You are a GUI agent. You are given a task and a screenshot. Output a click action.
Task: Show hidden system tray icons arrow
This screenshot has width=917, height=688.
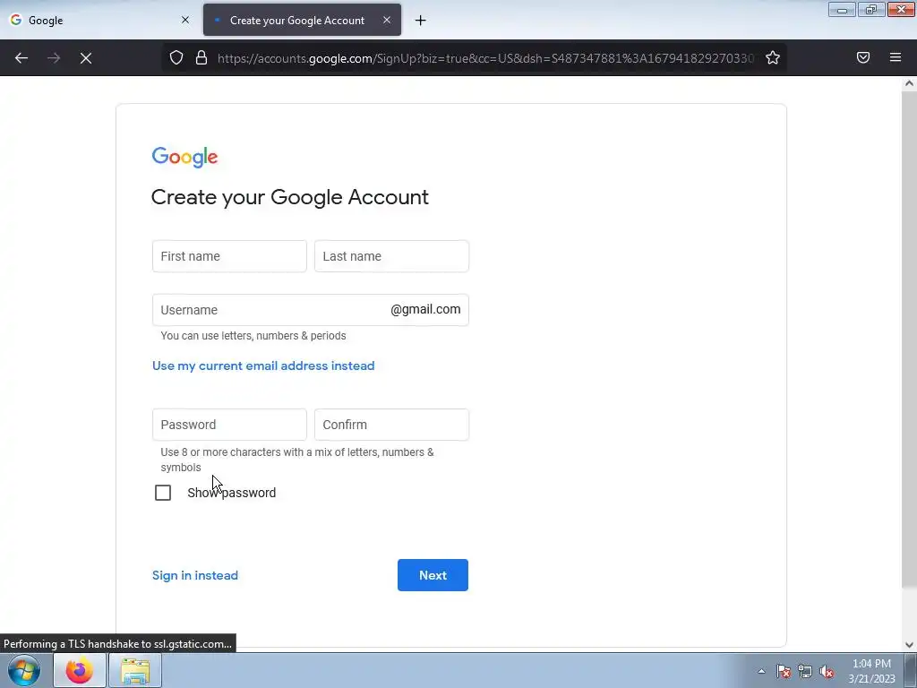(761, 671)
